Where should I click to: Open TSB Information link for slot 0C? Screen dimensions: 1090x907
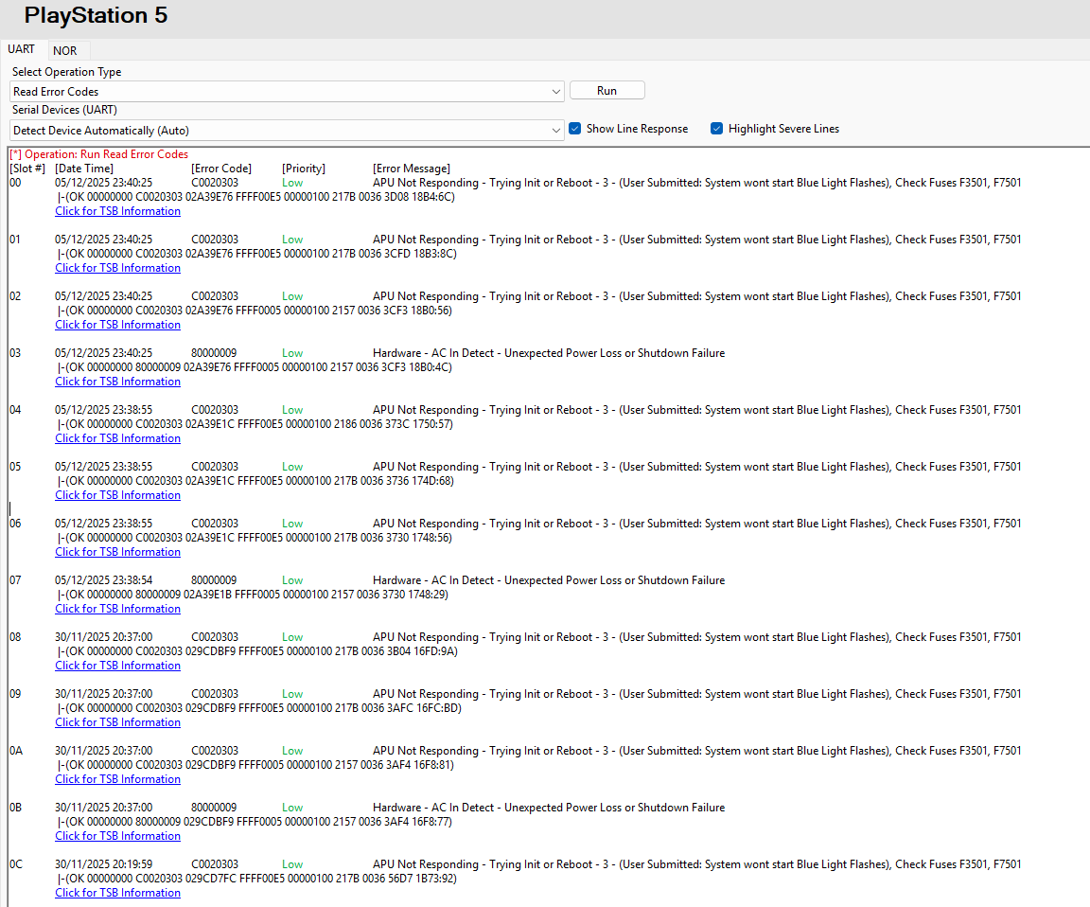coord(117,893)
